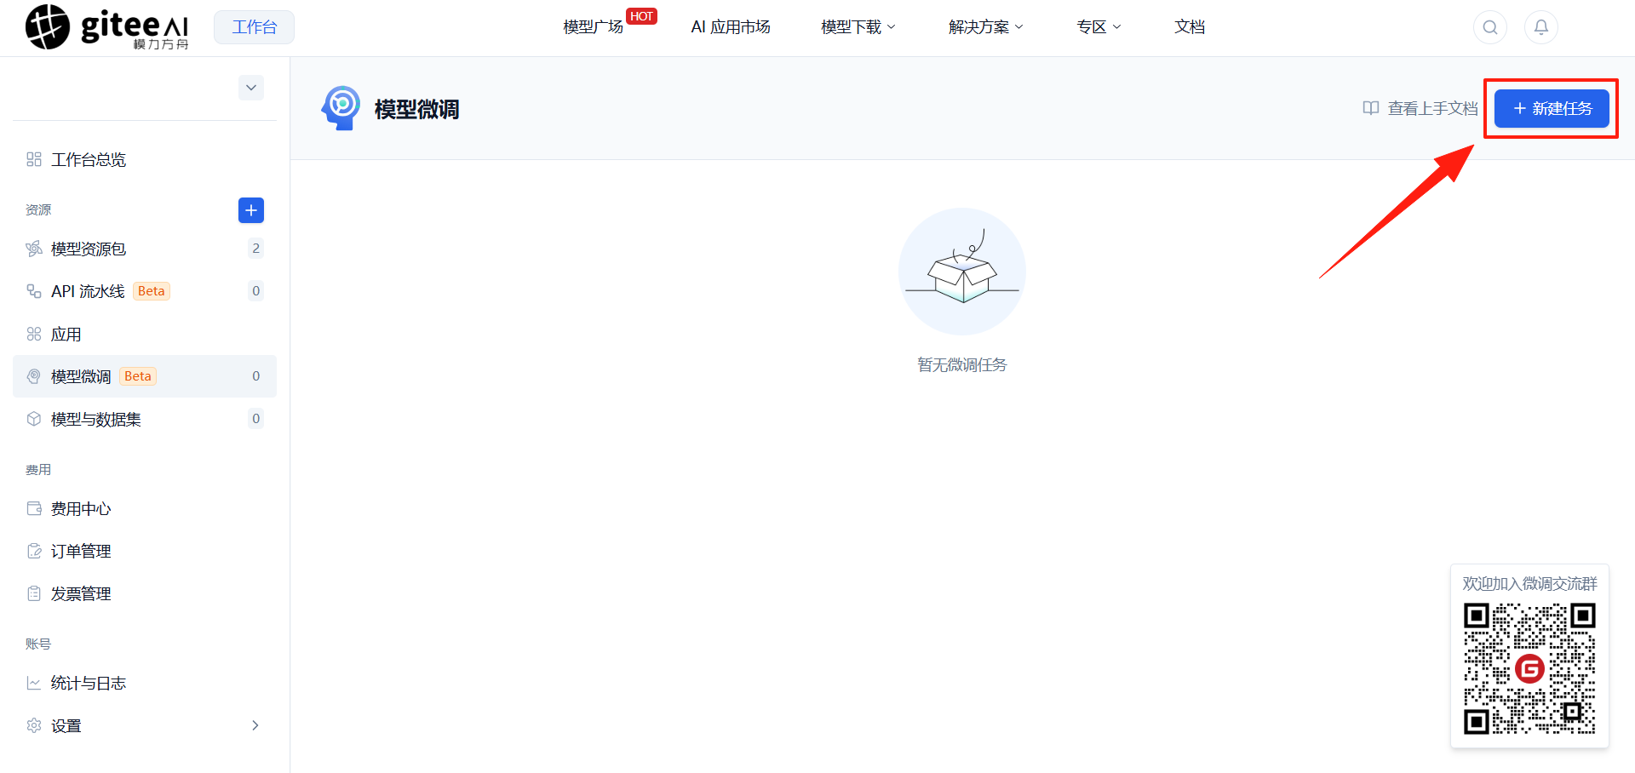Click the 订单管理 icon
1635x773 pixels.
[x=34, y=551]
